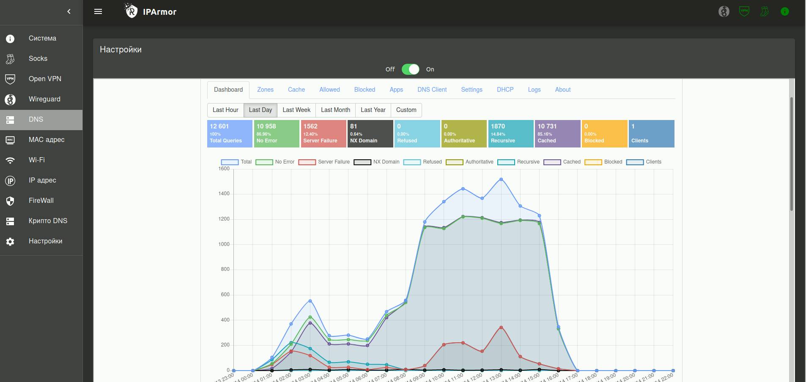
Task: Switch to the Zones tab
Action: (265, 90)
